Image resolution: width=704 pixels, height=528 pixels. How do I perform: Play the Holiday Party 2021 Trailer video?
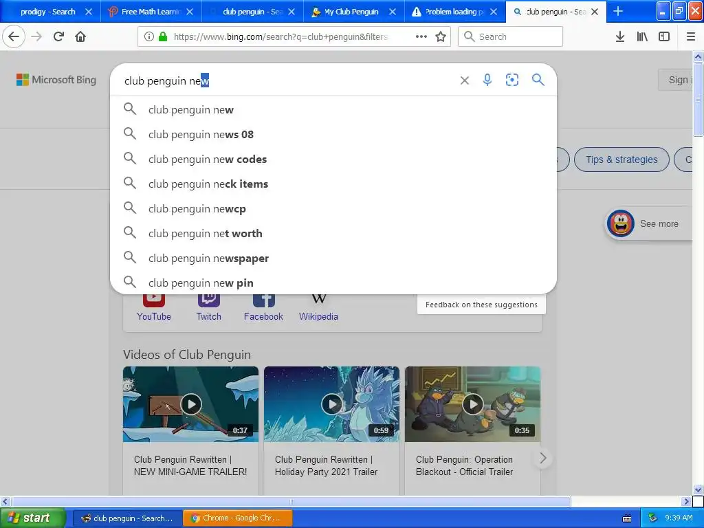332,404
